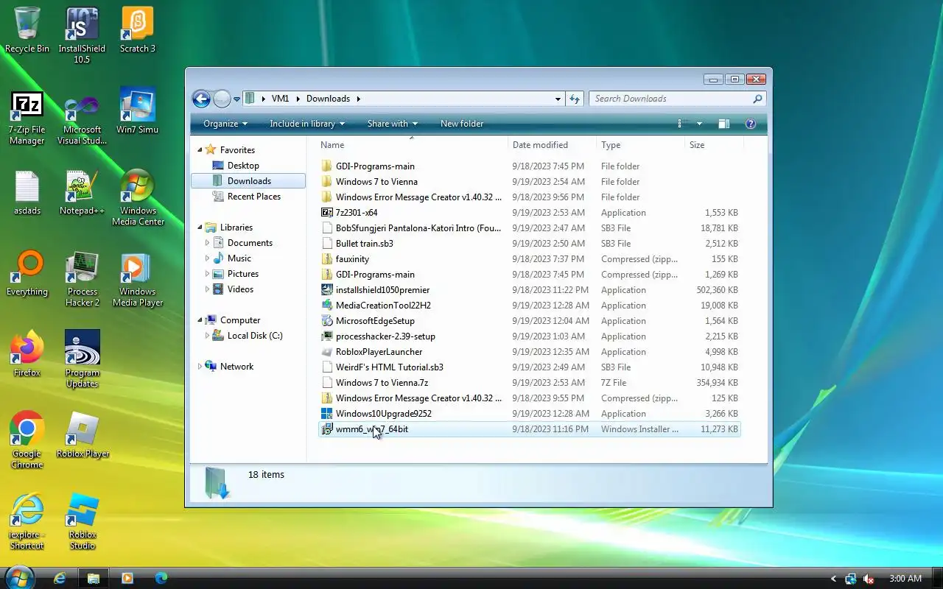Open Process Hacker 2 desktop shortcut
The image size is (943, 589).
pyautogui.click(x=82, y=278)
